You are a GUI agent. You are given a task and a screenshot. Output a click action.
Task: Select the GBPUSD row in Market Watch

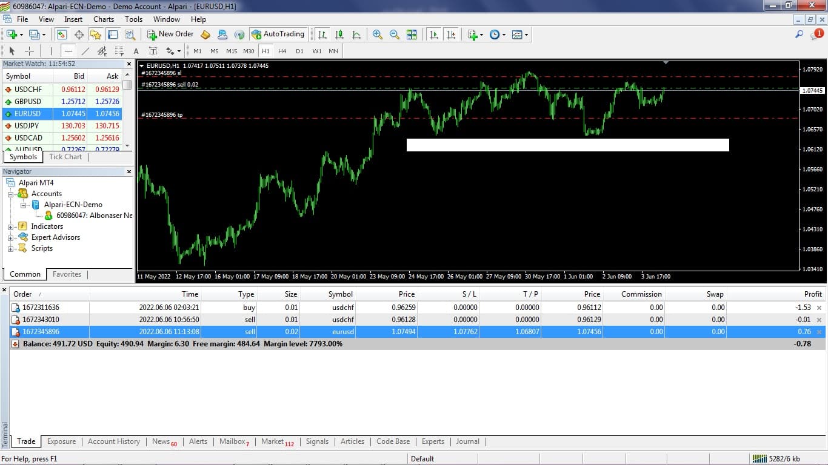click(x=62, y=101)
